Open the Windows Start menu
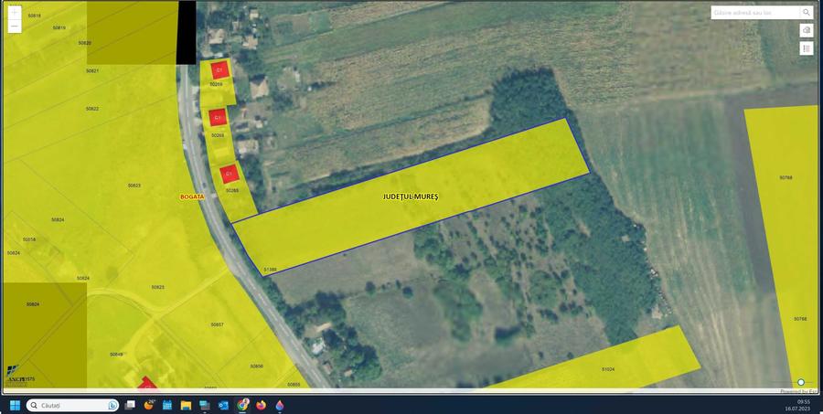This screenshot has height=414, width=823. tap(15, 405)
